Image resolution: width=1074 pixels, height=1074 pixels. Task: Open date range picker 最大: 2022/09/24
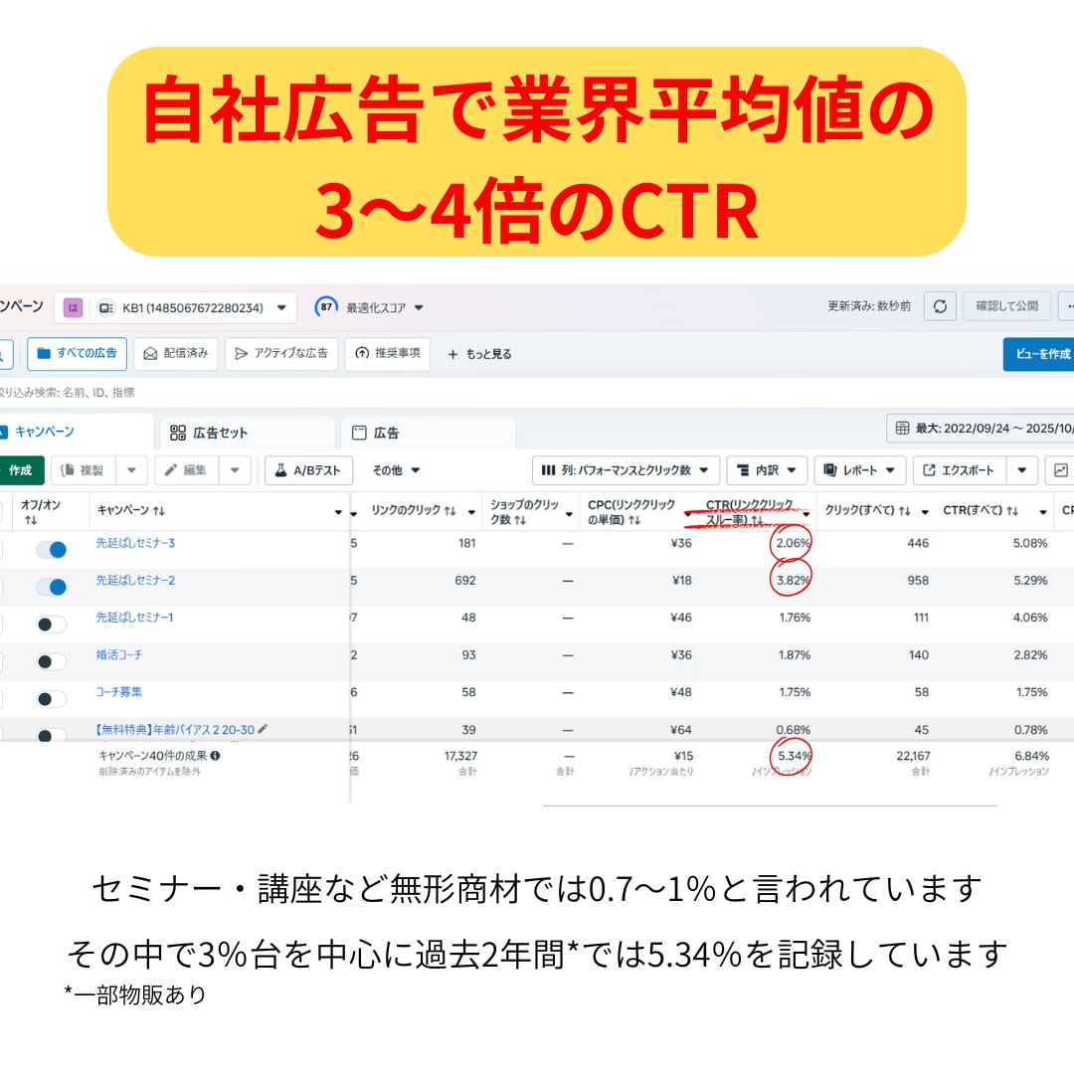pyautogui.click(x=981, y=428)
